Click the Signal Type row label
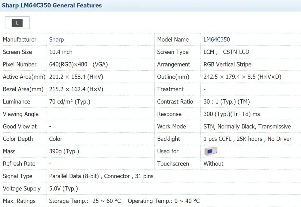The height and width of the screenshot is (207, 301). click(17, 176)
